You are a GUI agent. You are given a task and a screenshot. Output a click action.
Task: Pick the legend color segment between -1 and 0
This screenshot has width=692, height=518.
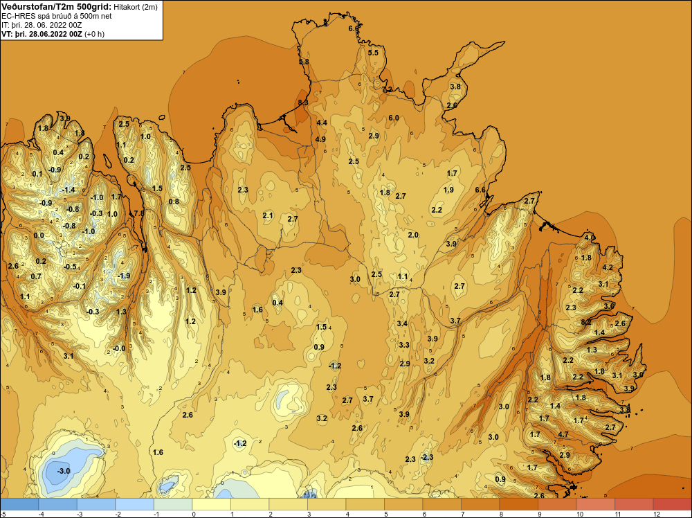pyautogui.click(x=173, y=504)
